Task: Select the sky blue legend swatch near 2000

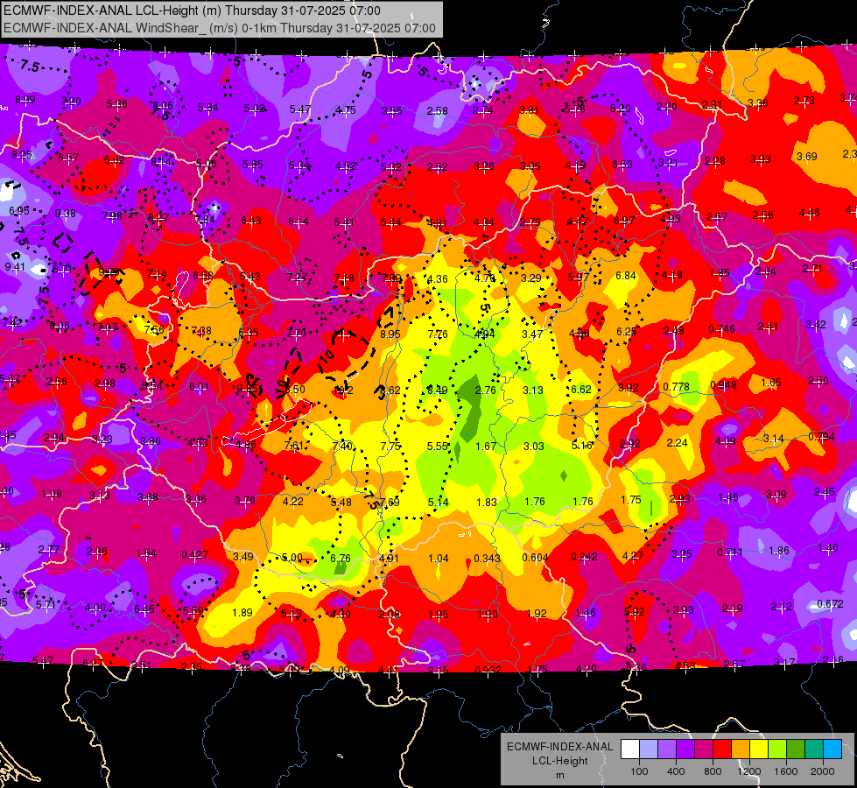Action: (833, 749)
